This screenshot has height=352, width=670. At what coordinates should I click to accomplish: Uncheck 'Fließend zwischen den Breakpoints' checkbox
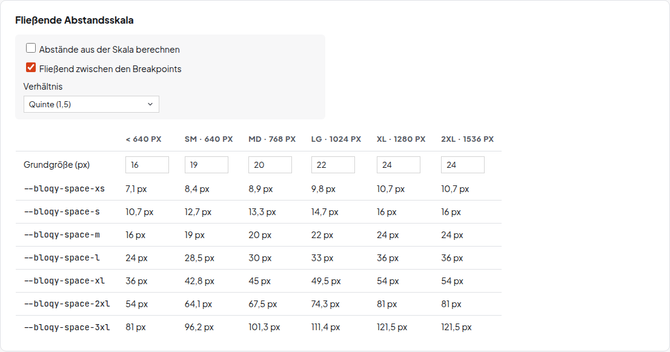[31, 67]
